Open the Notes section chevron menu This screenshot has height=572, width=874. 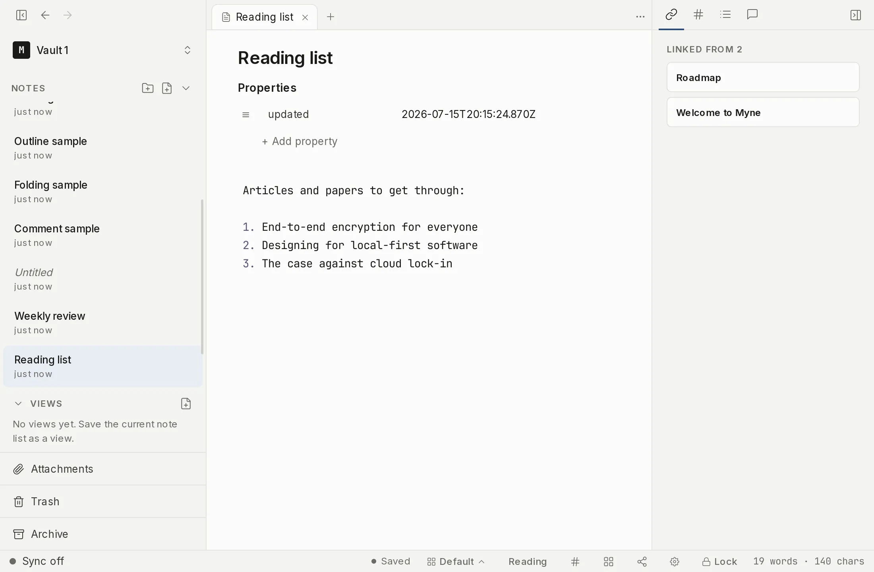(186, 88)
